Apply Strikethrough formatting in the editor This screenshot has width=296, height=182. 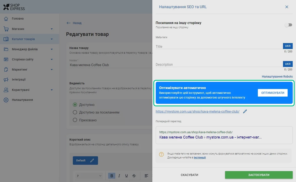coord(134,176)
